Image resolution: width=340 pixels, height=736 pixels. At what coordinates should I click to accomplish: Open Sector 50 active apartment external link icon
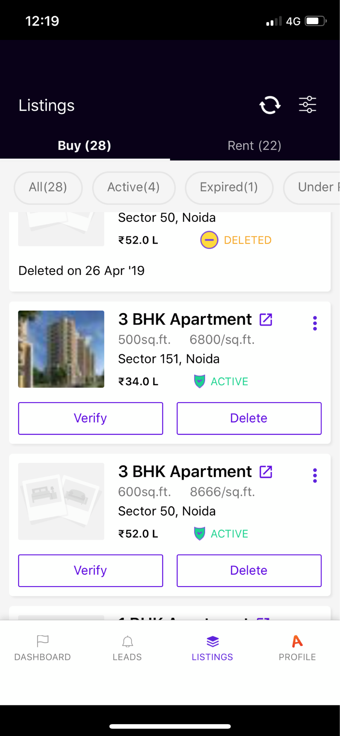pyautogui.click(x=266, y=472)
